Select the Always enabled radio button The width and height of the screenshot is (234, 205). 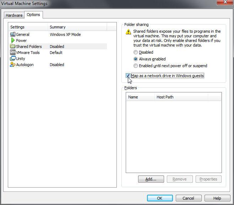coord(136,59)
